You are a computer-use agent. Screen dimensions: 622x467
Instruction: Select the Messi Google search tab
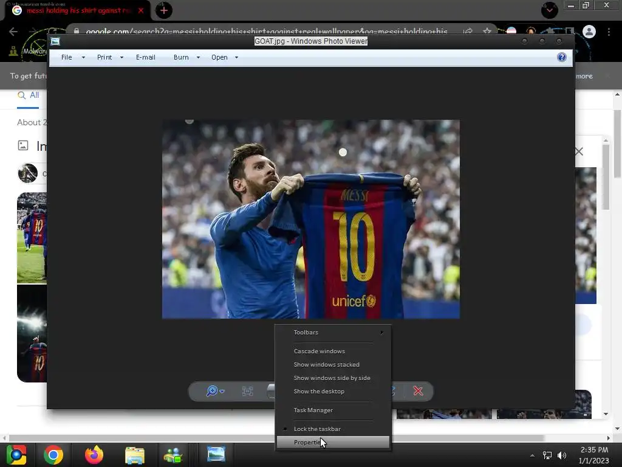coord(78,11)
